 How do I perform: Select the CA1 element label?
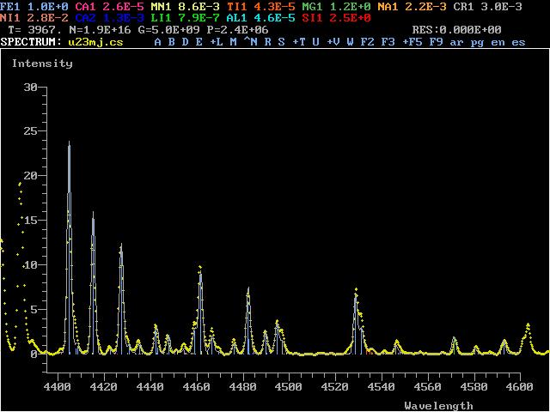pyautogui.click(x=86, y=6)
